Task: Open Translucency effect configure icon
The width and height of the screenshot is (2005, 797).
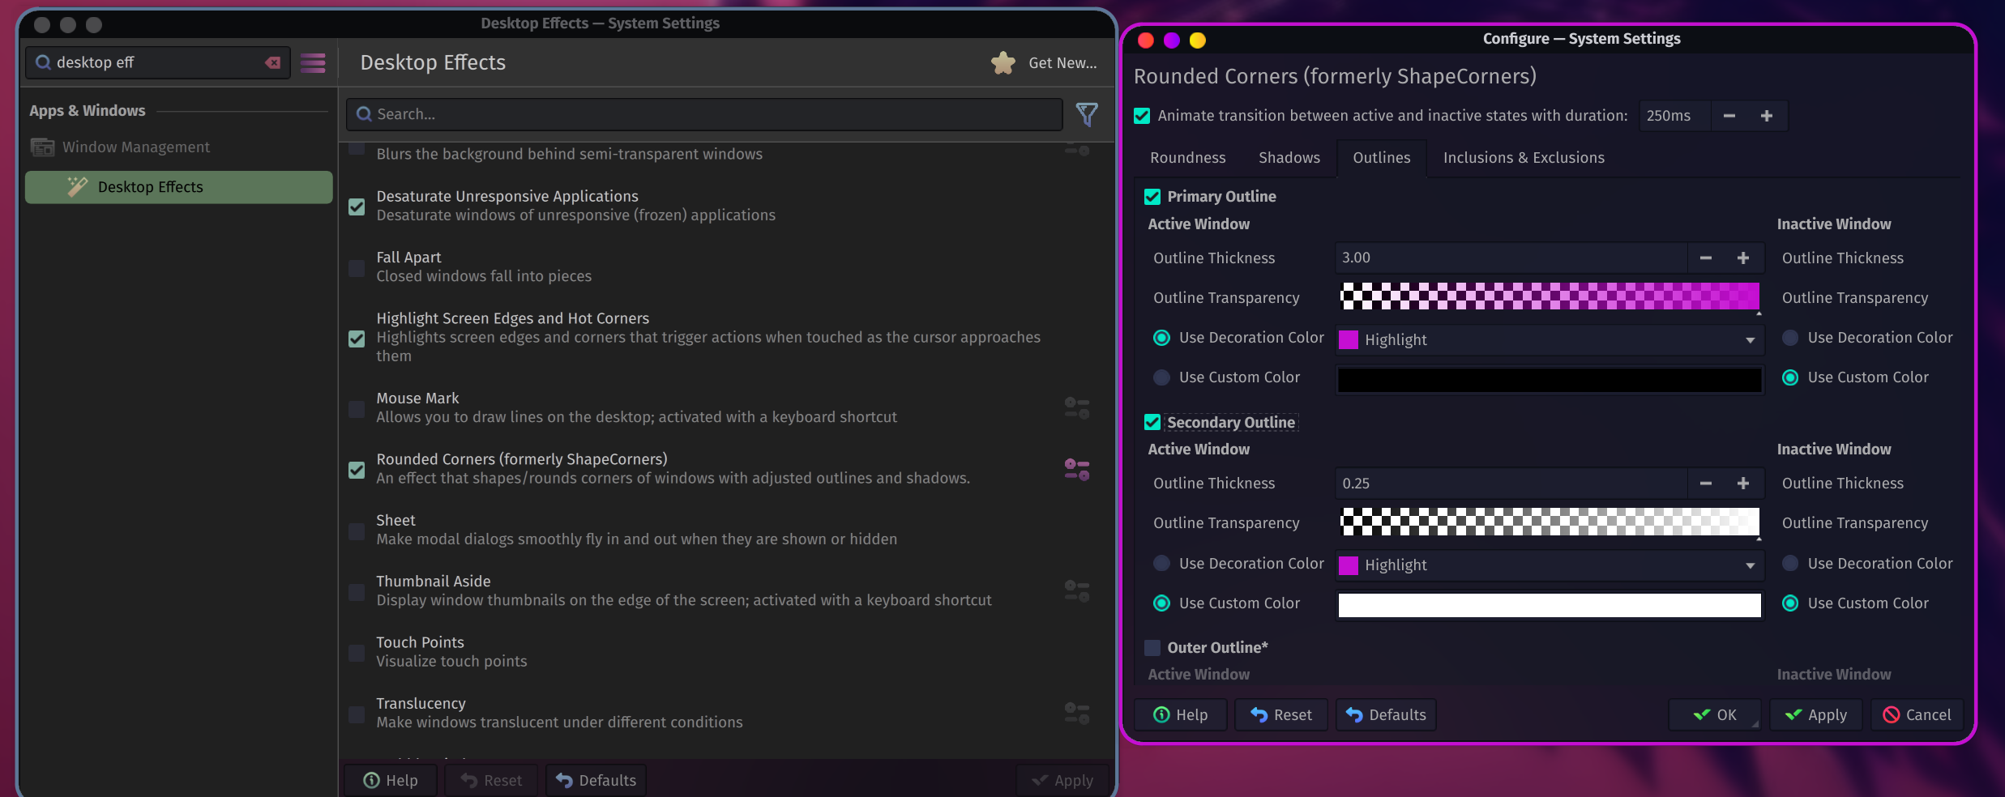Action: coord(1076,714)
